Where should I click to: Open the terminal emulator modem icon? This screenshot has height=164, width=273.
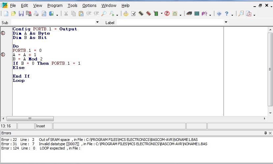189,14
